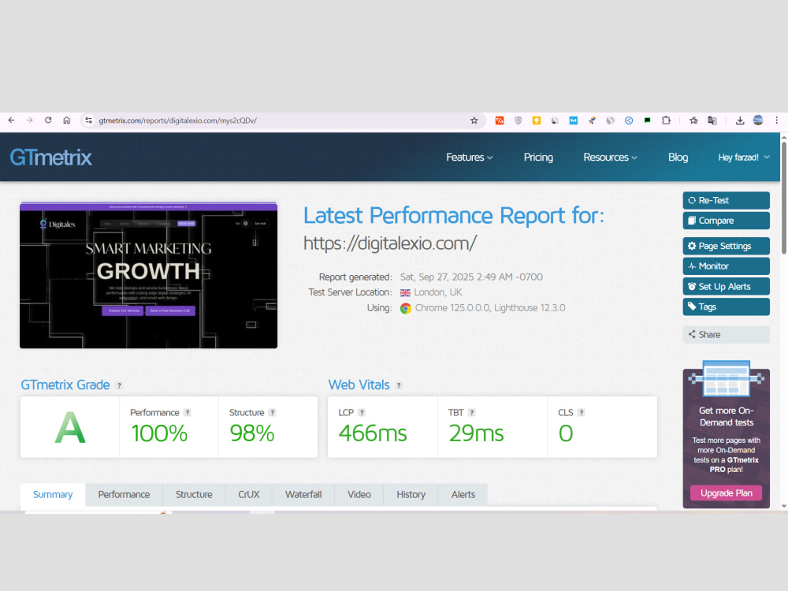The width and height of the screenshot is (788, 591).
Task: Switch to the Video tab
Action: coord(359,495)
